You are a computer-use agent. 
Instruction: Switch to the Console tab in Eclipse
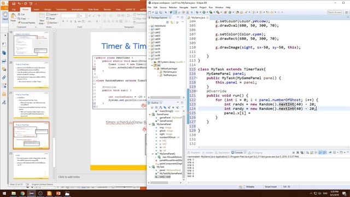pos(238,153)
